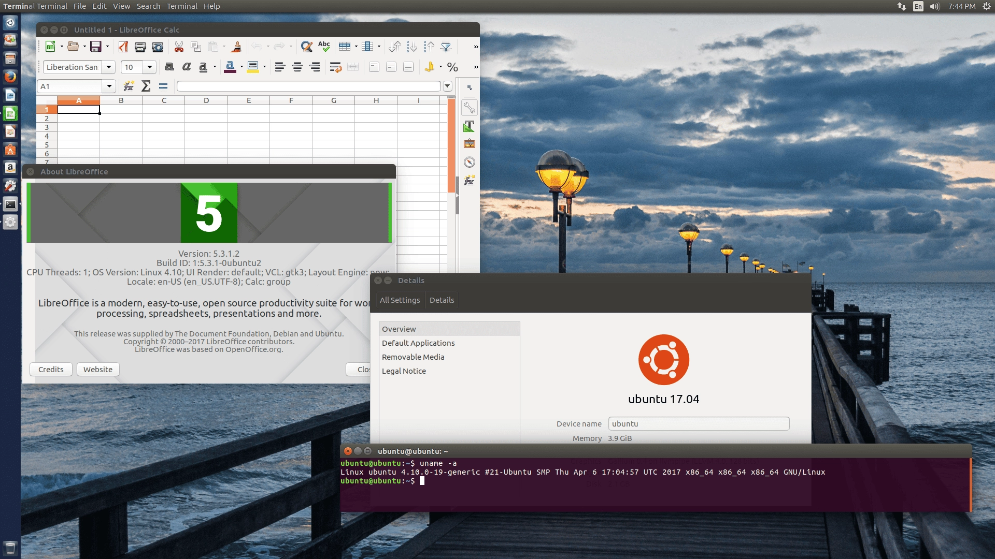Click the Credits button in About dialog

click(51, 369)
